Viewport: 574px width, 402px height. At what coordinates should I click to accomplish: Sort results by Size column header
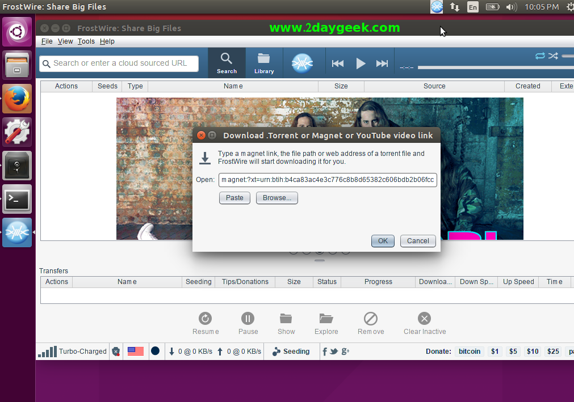(x=341, y=86)
